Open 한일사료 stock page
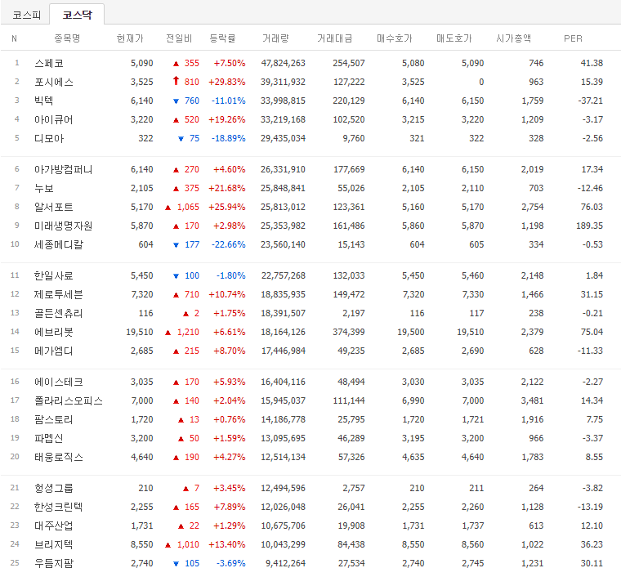The image size is (621, 577). tap(54, 275)
